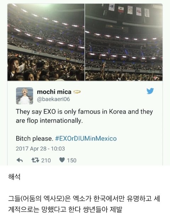The width and height of the screenshot is (170, 218).
Task: Click the 해석 heading text
Action: tap(14, 177)
